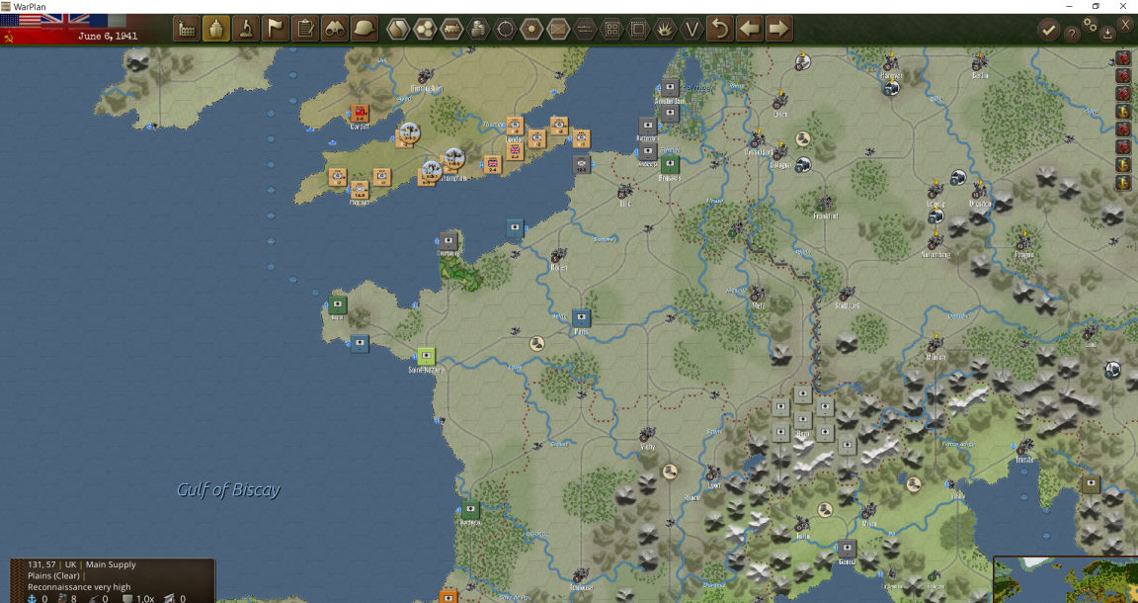Viewport: 1138px width, 603px height.
Task: Open the helmet units panel
Action: click(x=365, y=29)
